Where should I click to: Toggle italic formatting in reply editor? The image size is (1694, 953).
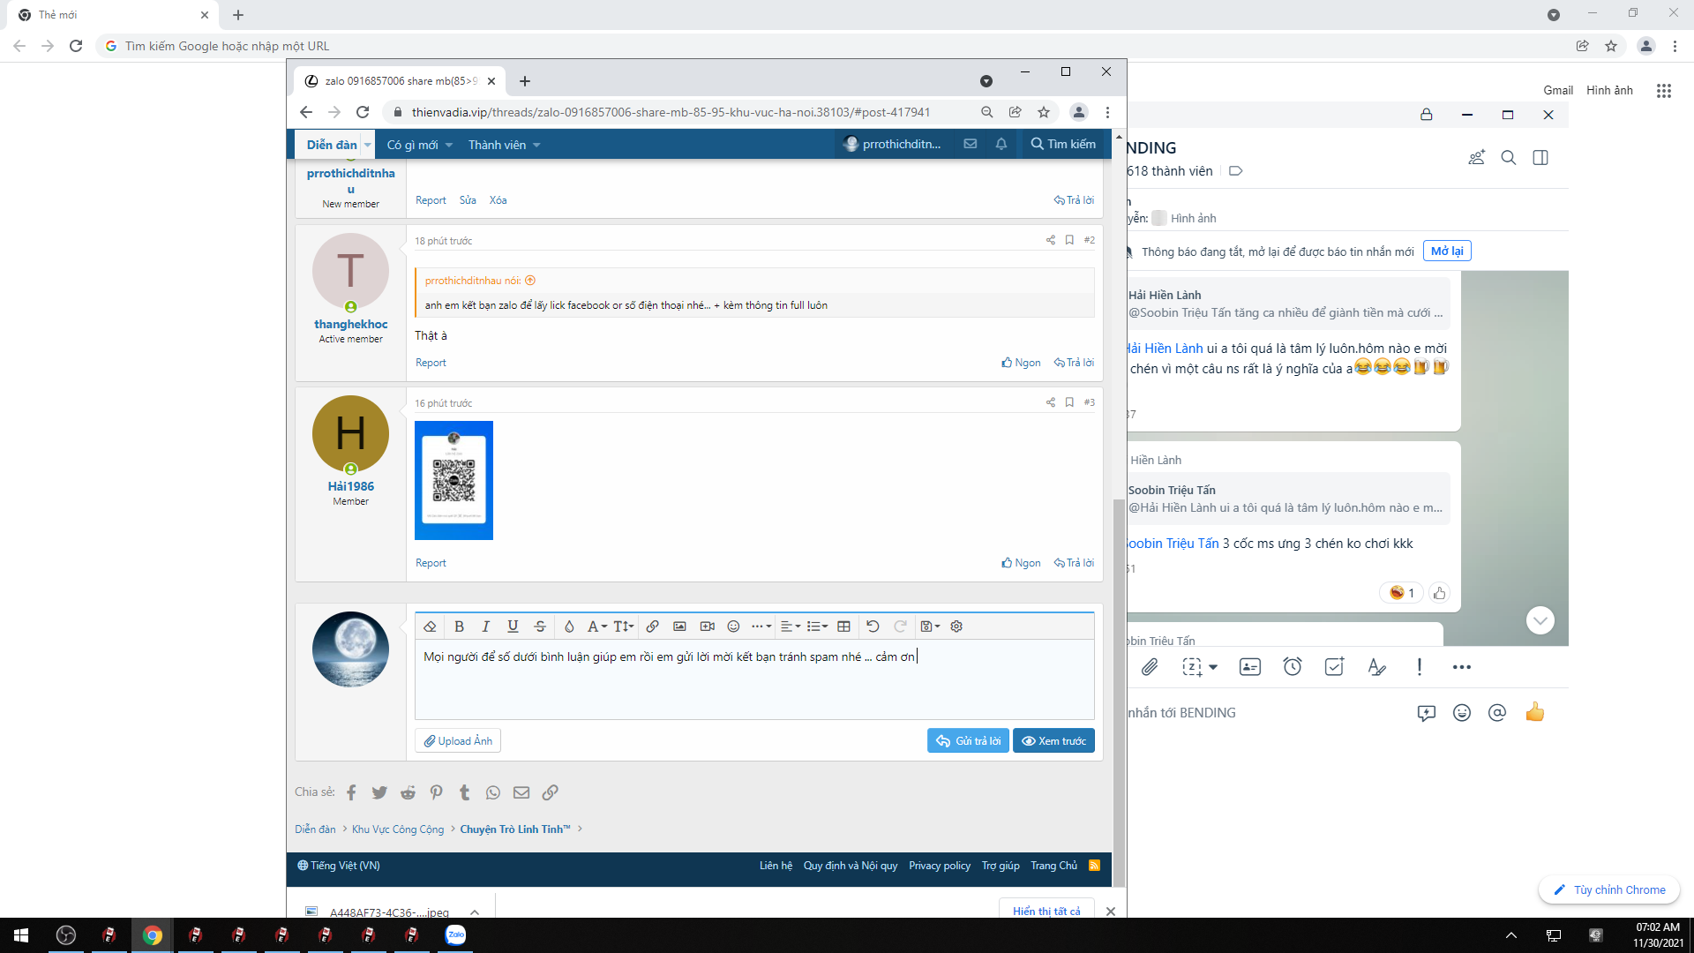(x=485, y=627)
